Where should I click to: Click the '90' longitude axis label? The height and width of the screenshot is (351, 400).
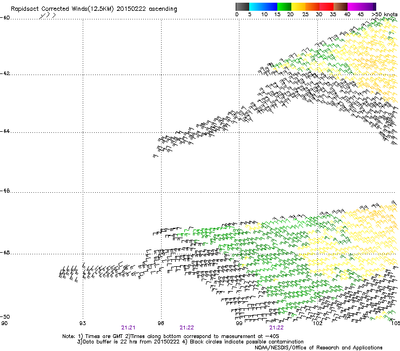point(4,323)
